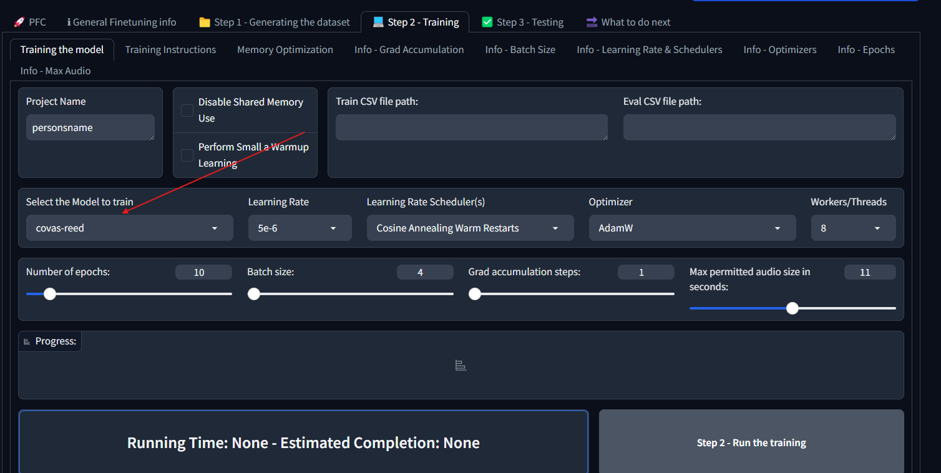Open the Optimizer dropdown showing AdamW
Screen dimensions: 941x473
click(692, 228)
